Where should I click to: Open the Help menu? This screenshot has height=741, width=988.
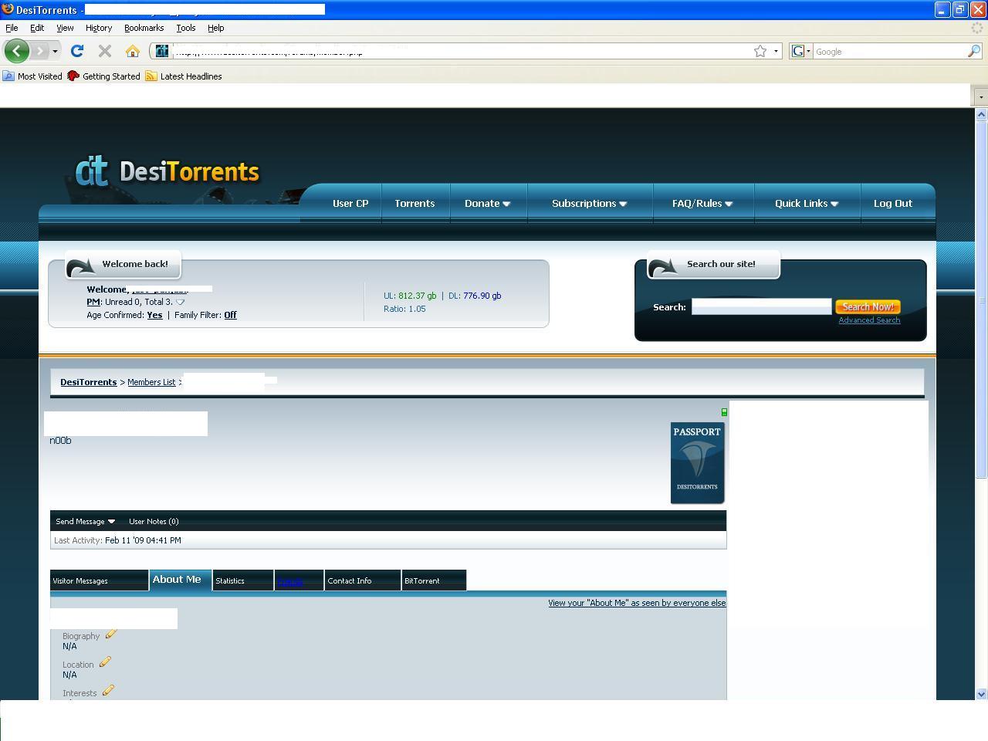tap(216, 28)
